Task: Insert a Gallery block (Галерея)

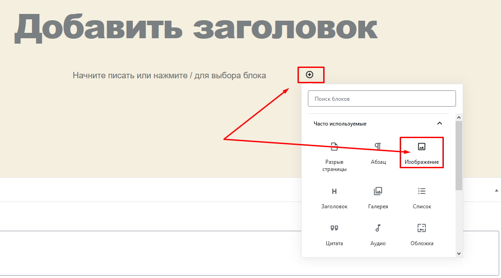Action: click(378, 198)
